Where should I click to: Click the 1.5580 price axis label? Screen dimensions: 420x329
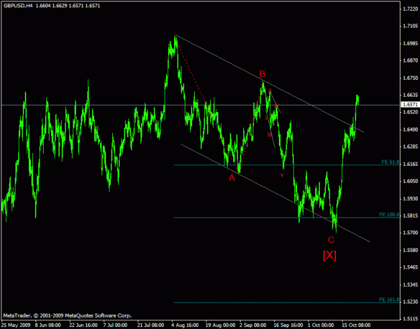(411, 250)
